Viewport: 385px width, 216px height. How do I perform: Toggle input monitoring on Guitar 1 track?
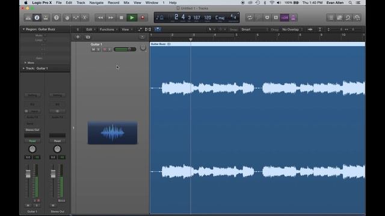(x=109, y=49)
